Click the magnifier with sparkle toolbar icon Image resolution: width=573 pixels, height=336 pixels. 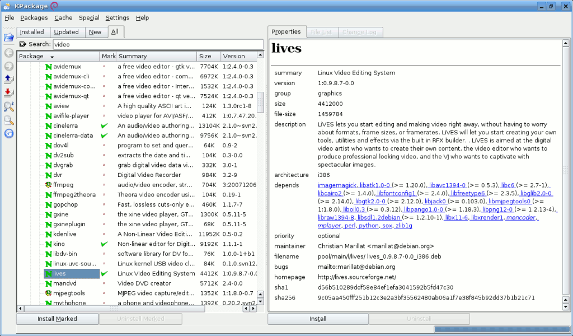tap(9, 106)
